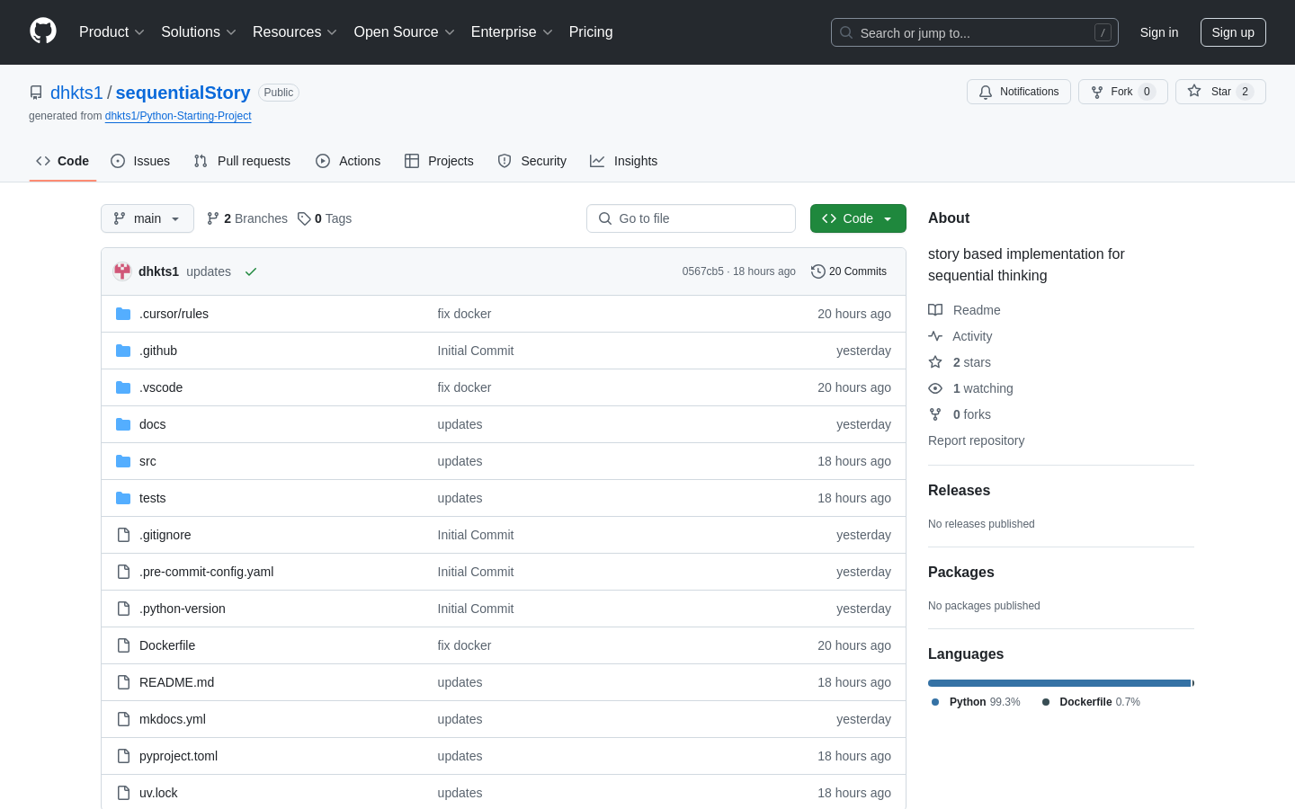Image resolution: width=1295 pixels, height=809 pixels.
Task: Click the Dockerfile 0.7% language entry
Action: tap(1091, 702)
